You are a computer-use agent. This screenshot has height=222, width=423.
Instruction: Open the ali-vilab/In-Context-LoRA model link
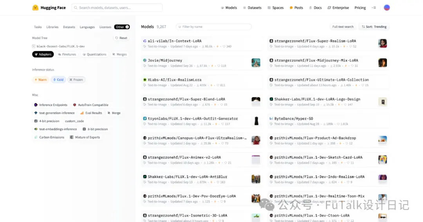(175, 41)
